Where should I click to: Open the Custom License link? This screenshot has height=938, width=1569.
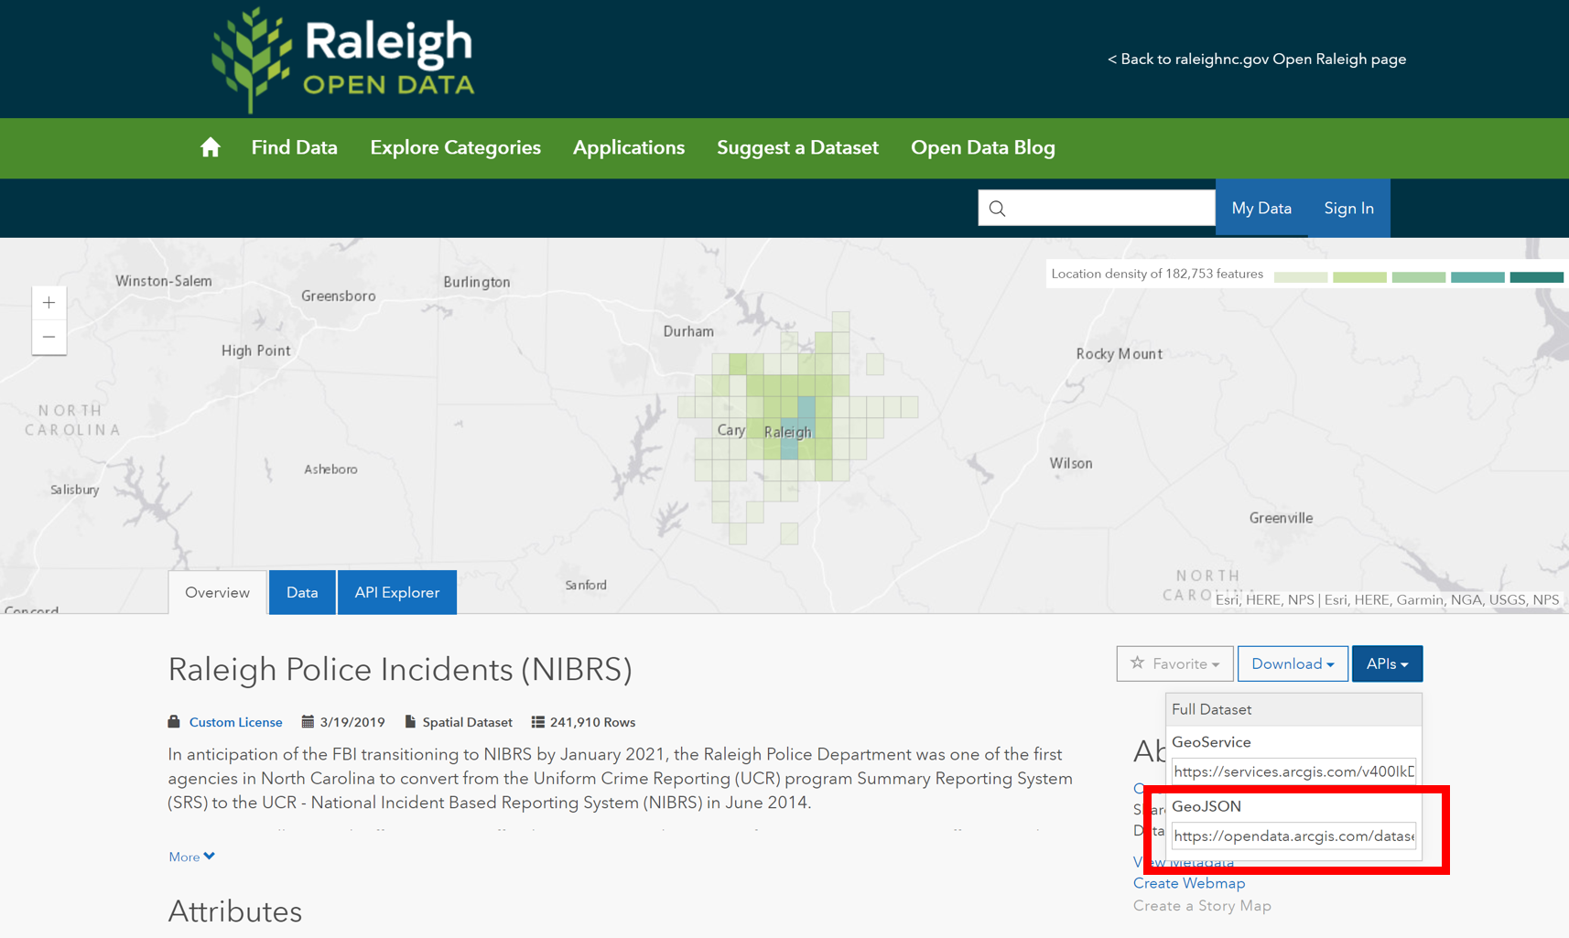click(235, 722)
